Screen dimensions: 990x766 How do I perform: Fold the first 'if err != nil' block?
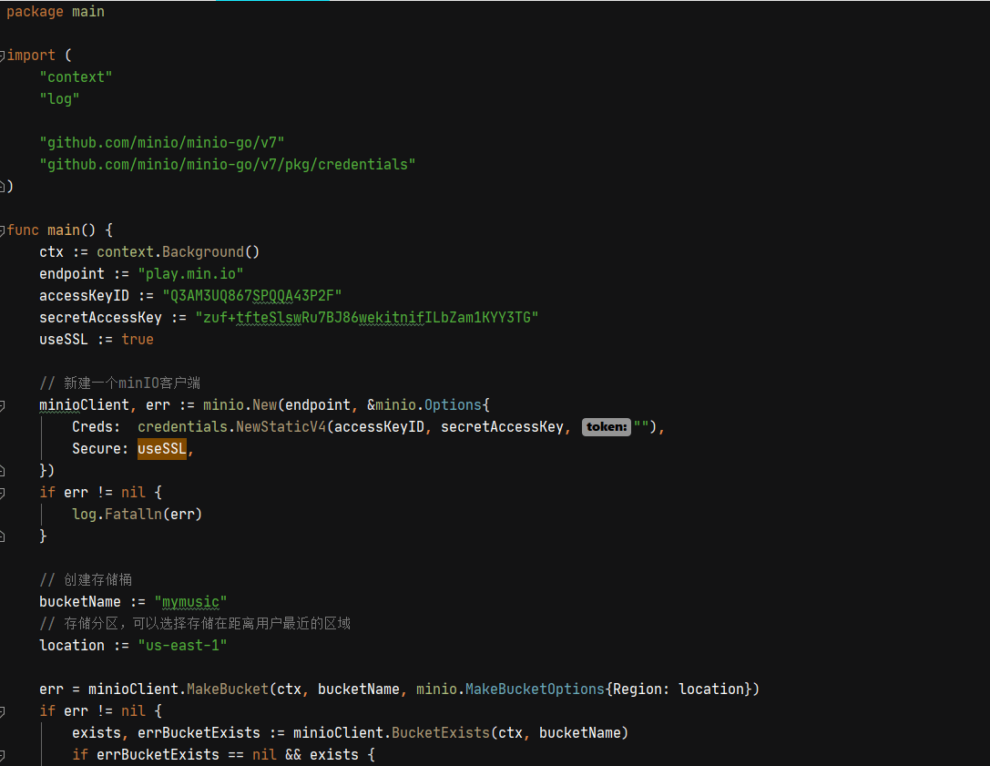2,493
